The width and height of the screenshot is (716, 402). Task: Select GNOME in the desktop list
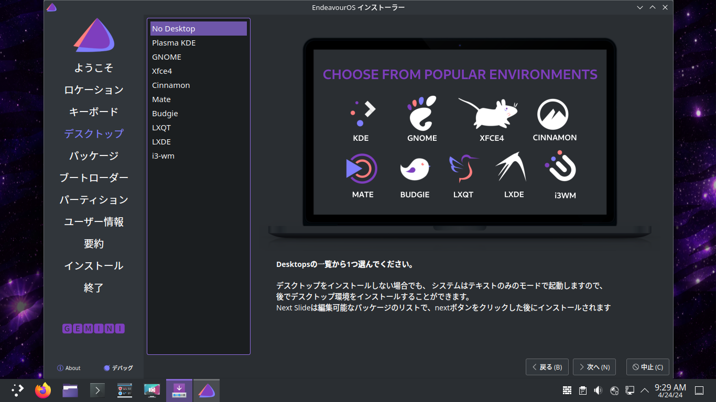point(199,57)
